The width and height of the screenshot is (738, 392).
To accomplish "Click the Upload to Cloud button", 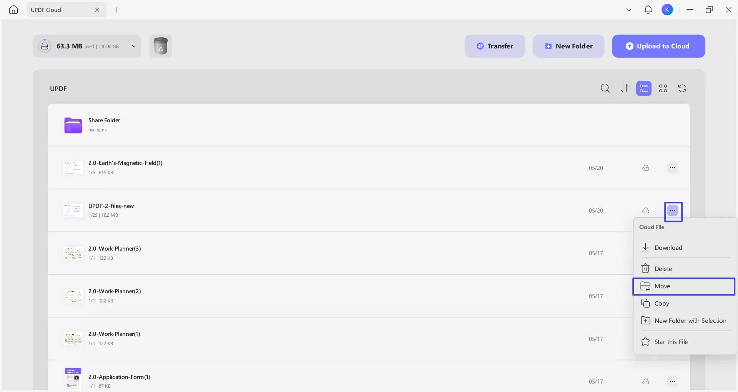I will click(658, 46).
